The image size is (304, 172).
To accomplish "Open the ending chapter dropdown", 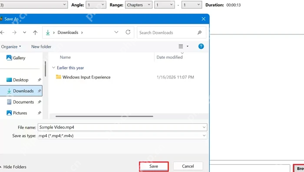I will (x=192, y=5).
